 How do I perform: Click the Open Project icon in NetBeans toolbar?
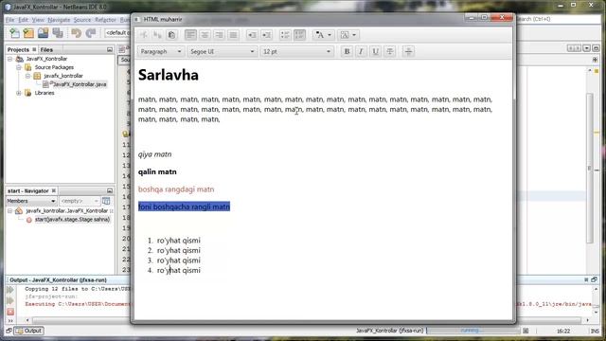tap(43, 33)
